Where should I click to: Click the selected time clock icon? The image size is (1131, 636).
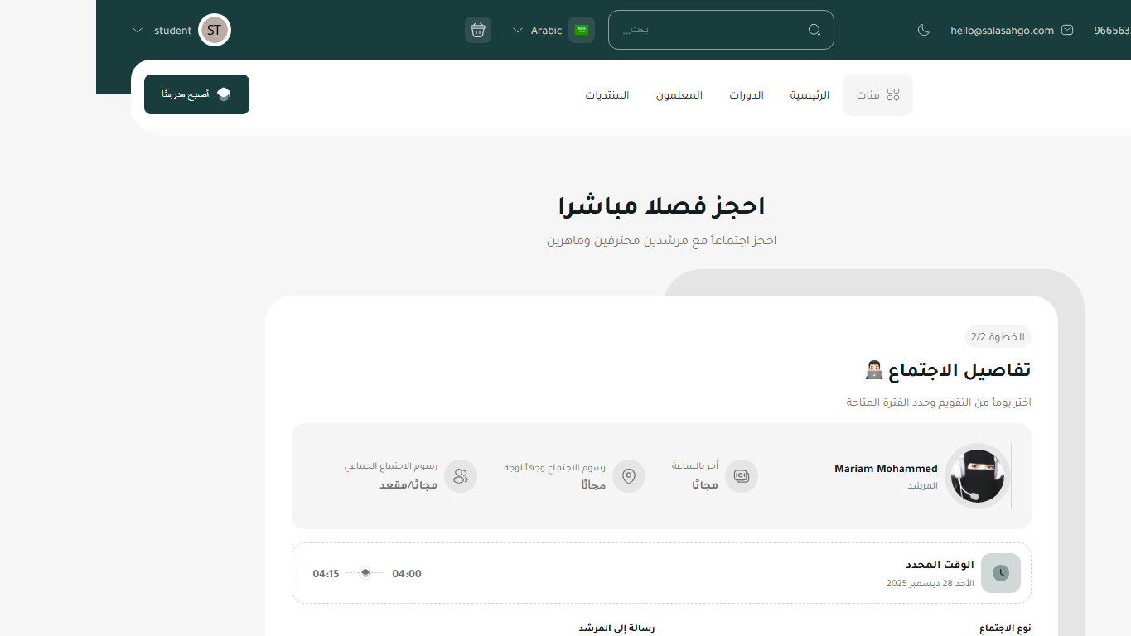[x=1001, y=573]
